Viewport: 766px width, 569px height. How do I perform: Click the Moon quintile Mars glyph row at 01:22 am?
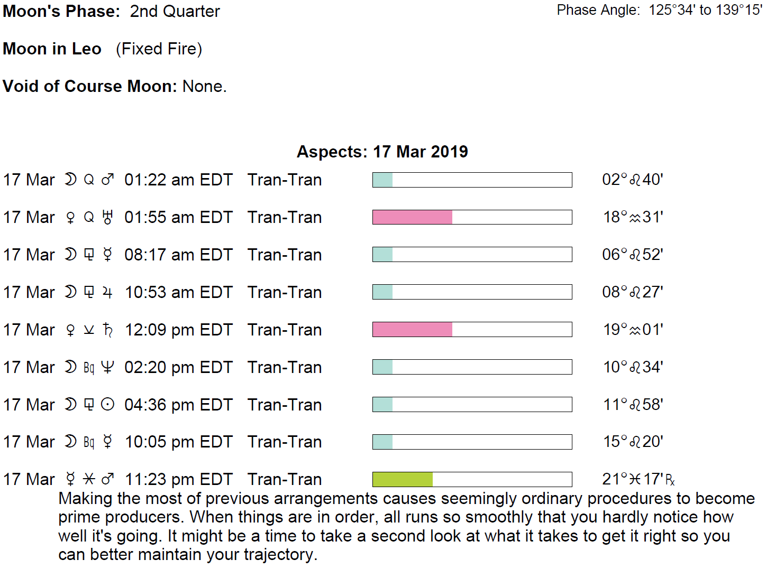(x=89, y=180)
